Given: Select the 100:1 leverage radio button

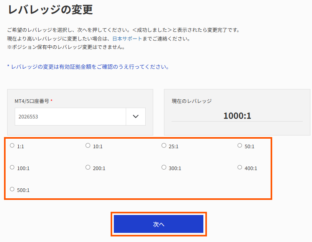Looking at the screenshot, I should (x=12, y=167).
